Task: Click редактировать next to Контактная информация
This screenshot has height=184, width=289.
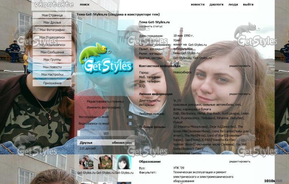Action: [x=240, y=66]
